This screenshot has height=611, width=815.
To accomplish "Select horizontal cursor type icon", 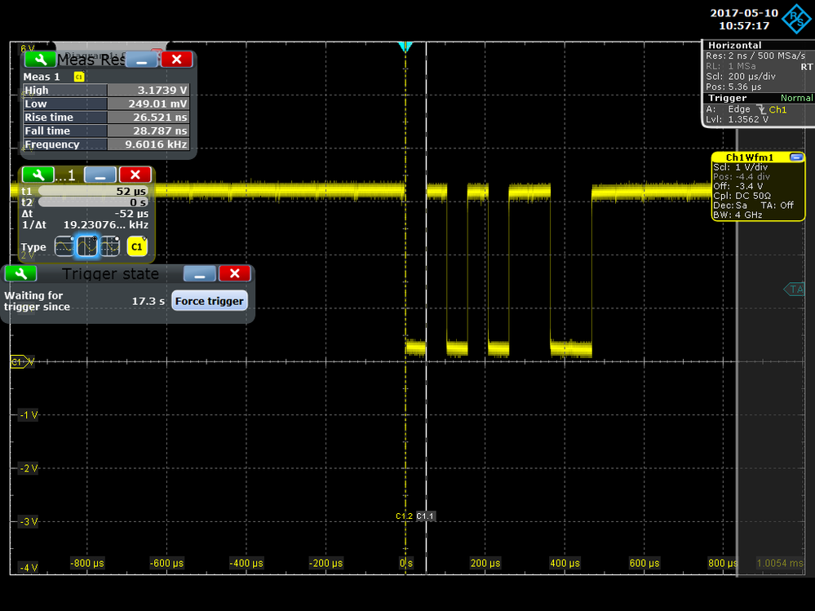I will click(x=64, y=246).
